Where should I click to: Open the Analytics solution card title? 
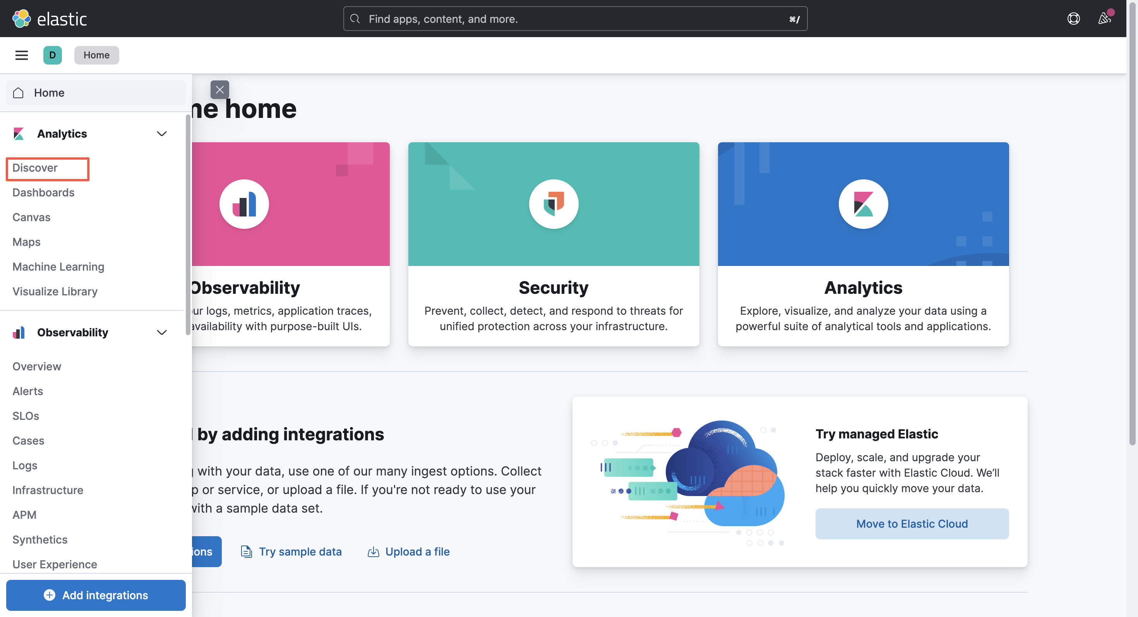863,287
